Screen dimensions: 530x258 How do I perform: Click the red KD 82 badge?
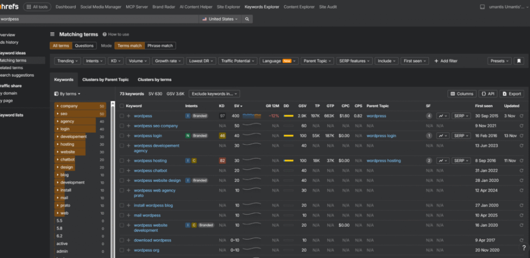(222, 161)
